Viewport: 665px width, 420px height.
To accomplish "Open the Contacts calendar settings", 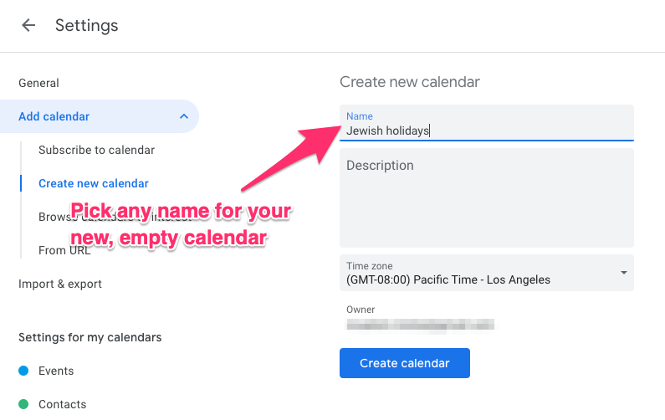I will 62,404.
